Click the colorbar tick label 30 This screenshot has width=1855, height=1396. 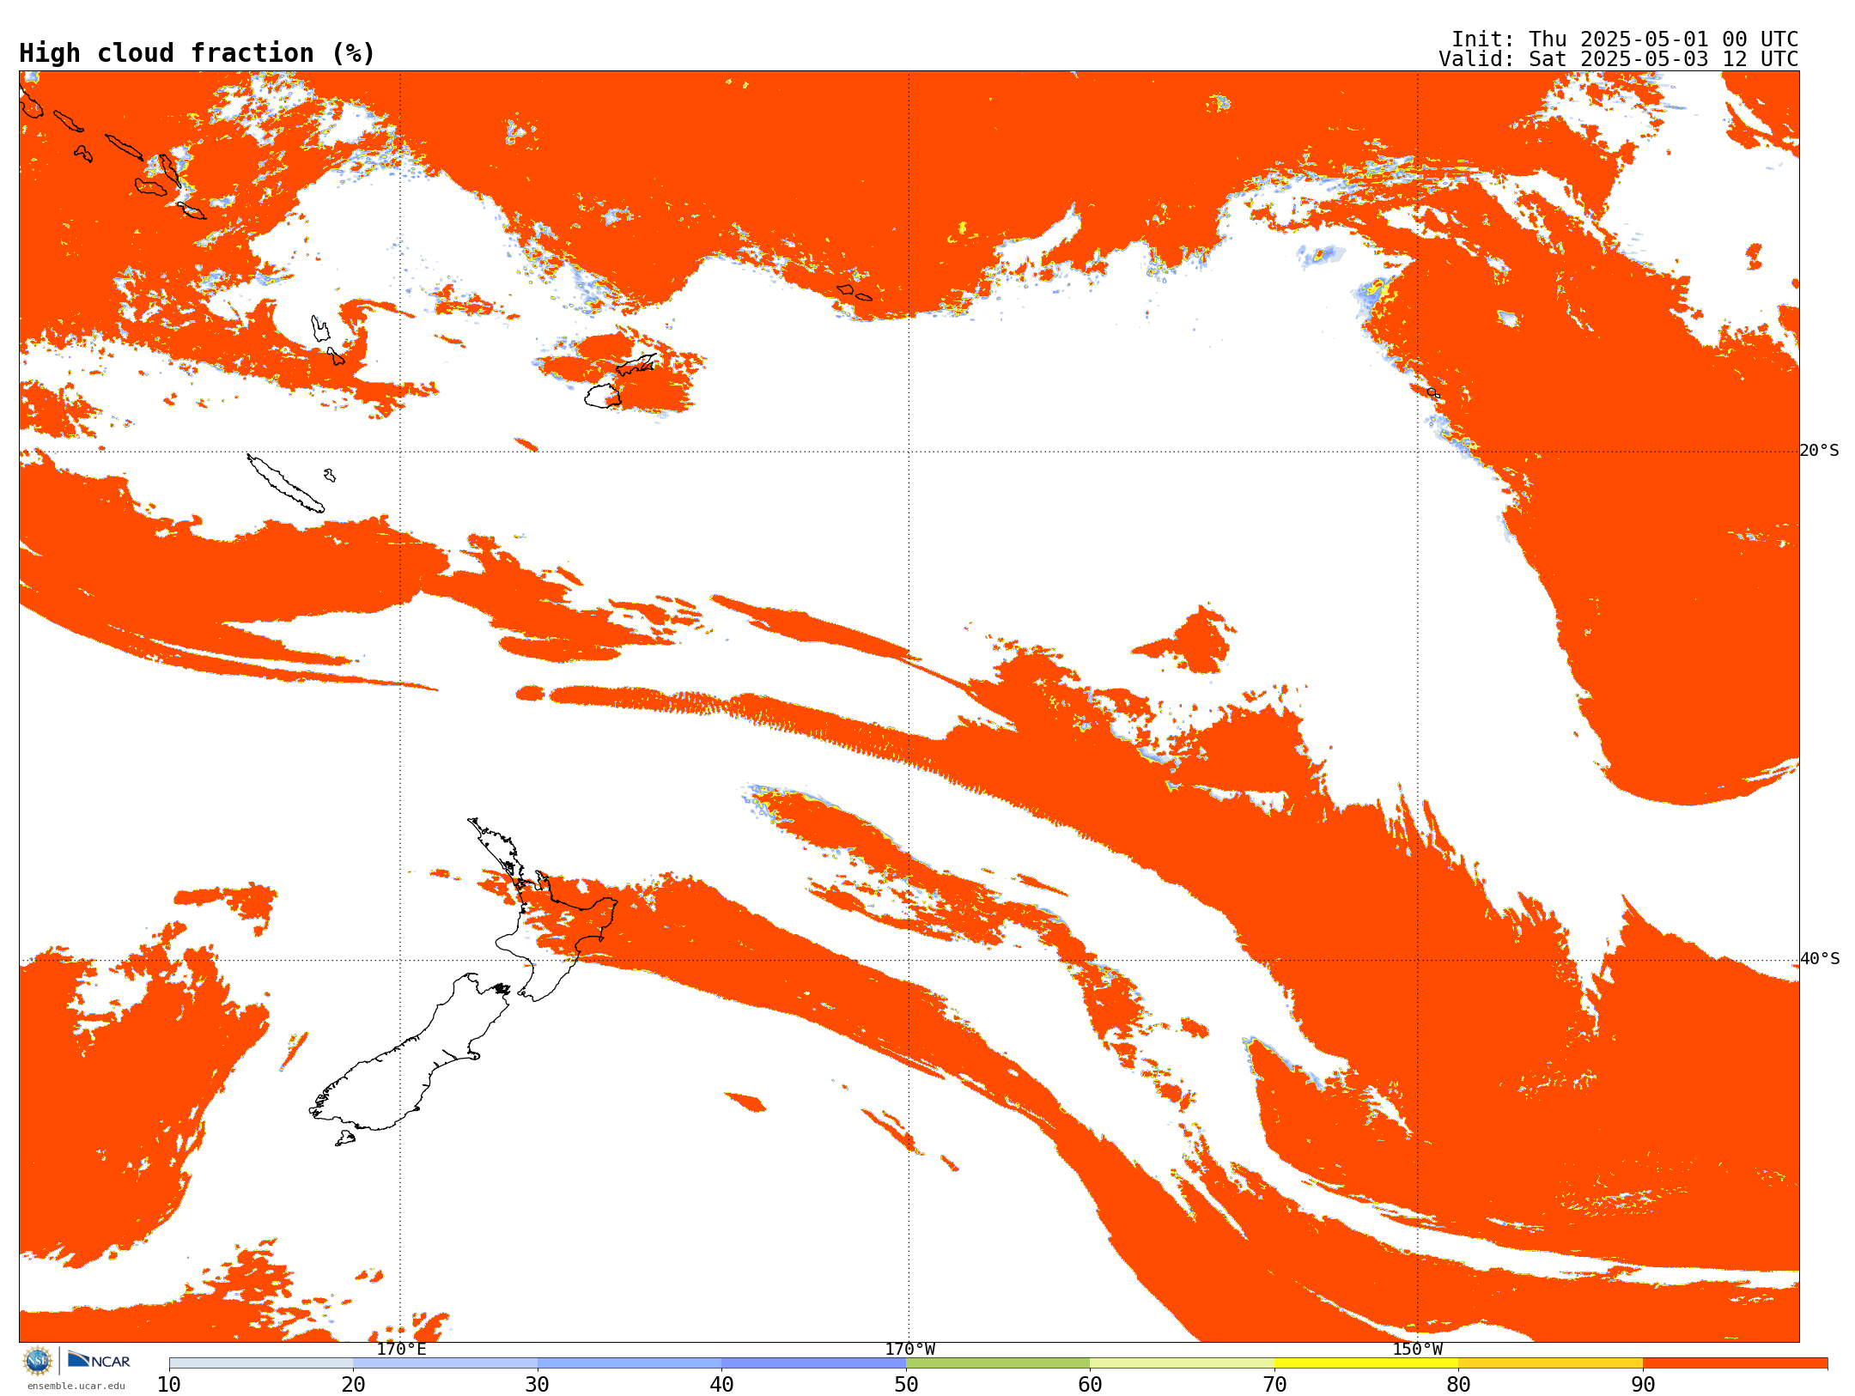click(x=538, y=1385)
